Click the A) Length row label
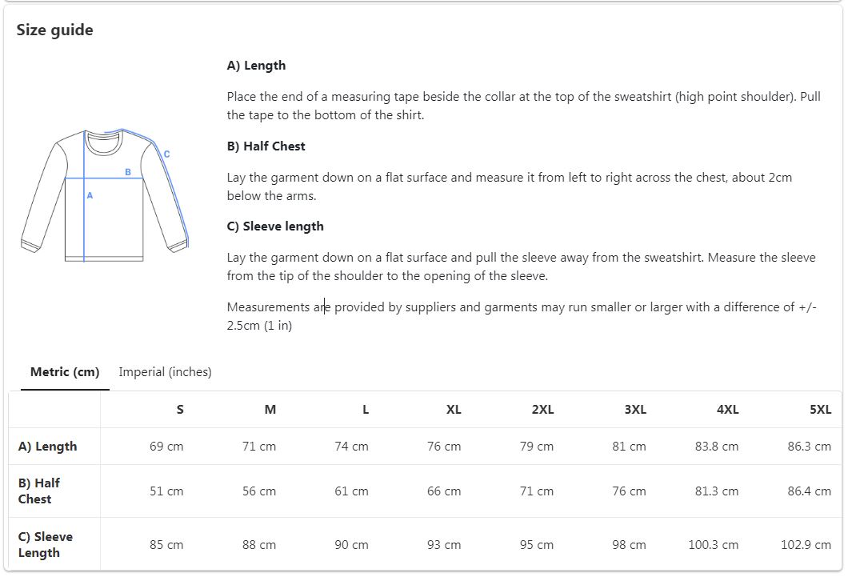The width and height of the screenshot is (848, 577). click(x=47, y=447)
